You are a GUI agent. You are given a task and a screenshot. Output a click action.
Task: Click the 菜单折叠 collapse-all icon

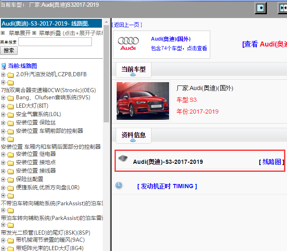tap(34, 33)
